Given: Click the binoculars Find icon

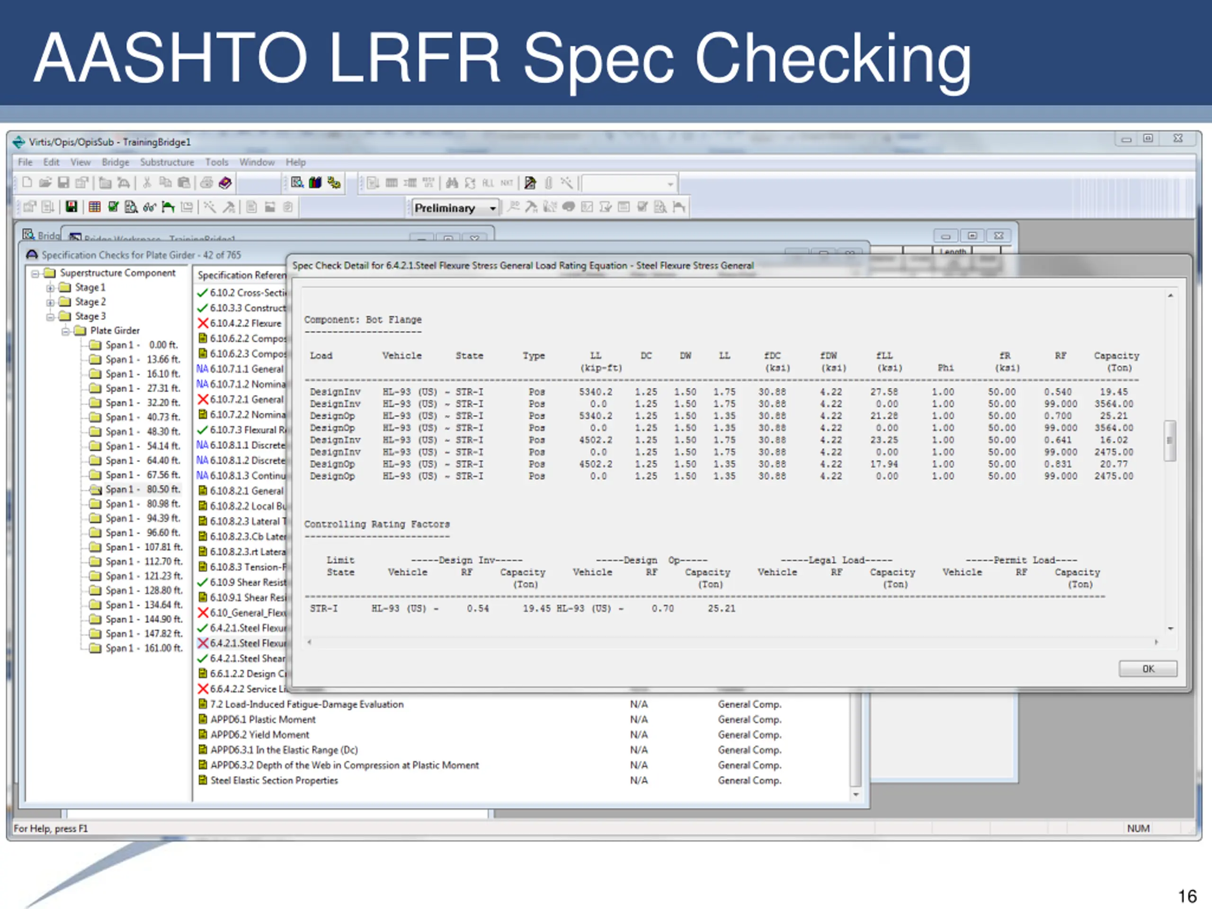Looking at the screenshot, I should (452, 183).
